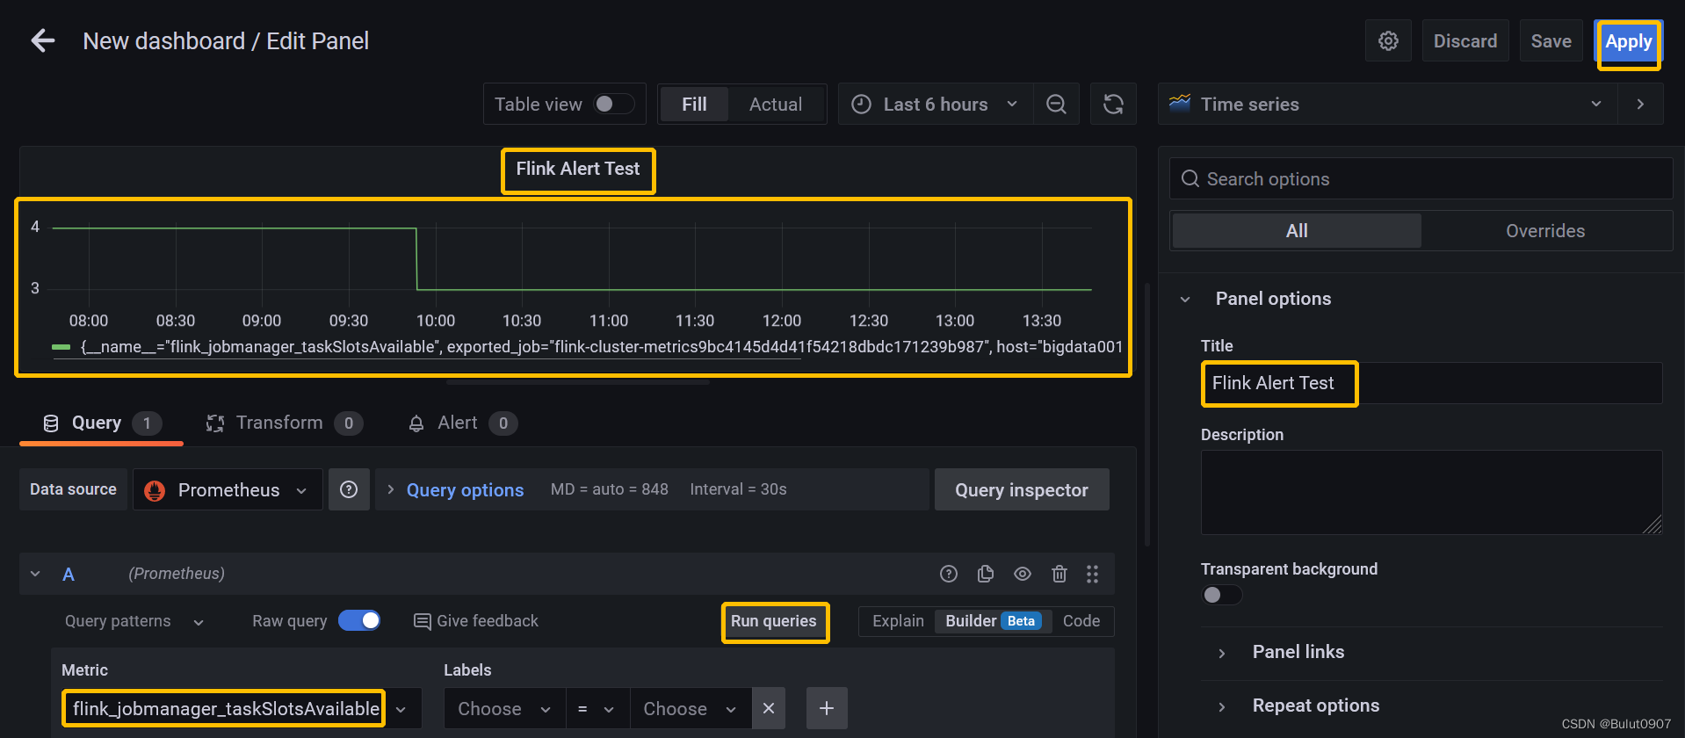Image resolution: width=1685 pixels, height=738 pixels.
Task: Click the zoom out time range icon
Action: [x=1056, y=105]
